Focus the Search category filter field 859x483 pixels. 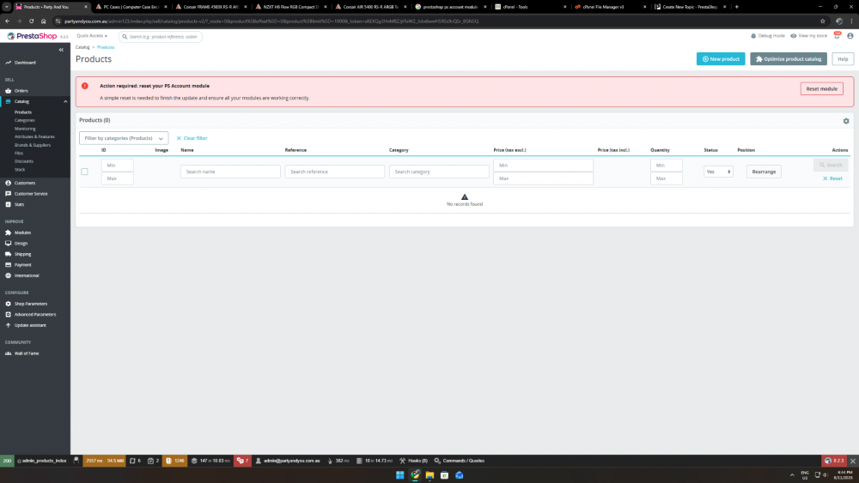click(x=439, y=172)
